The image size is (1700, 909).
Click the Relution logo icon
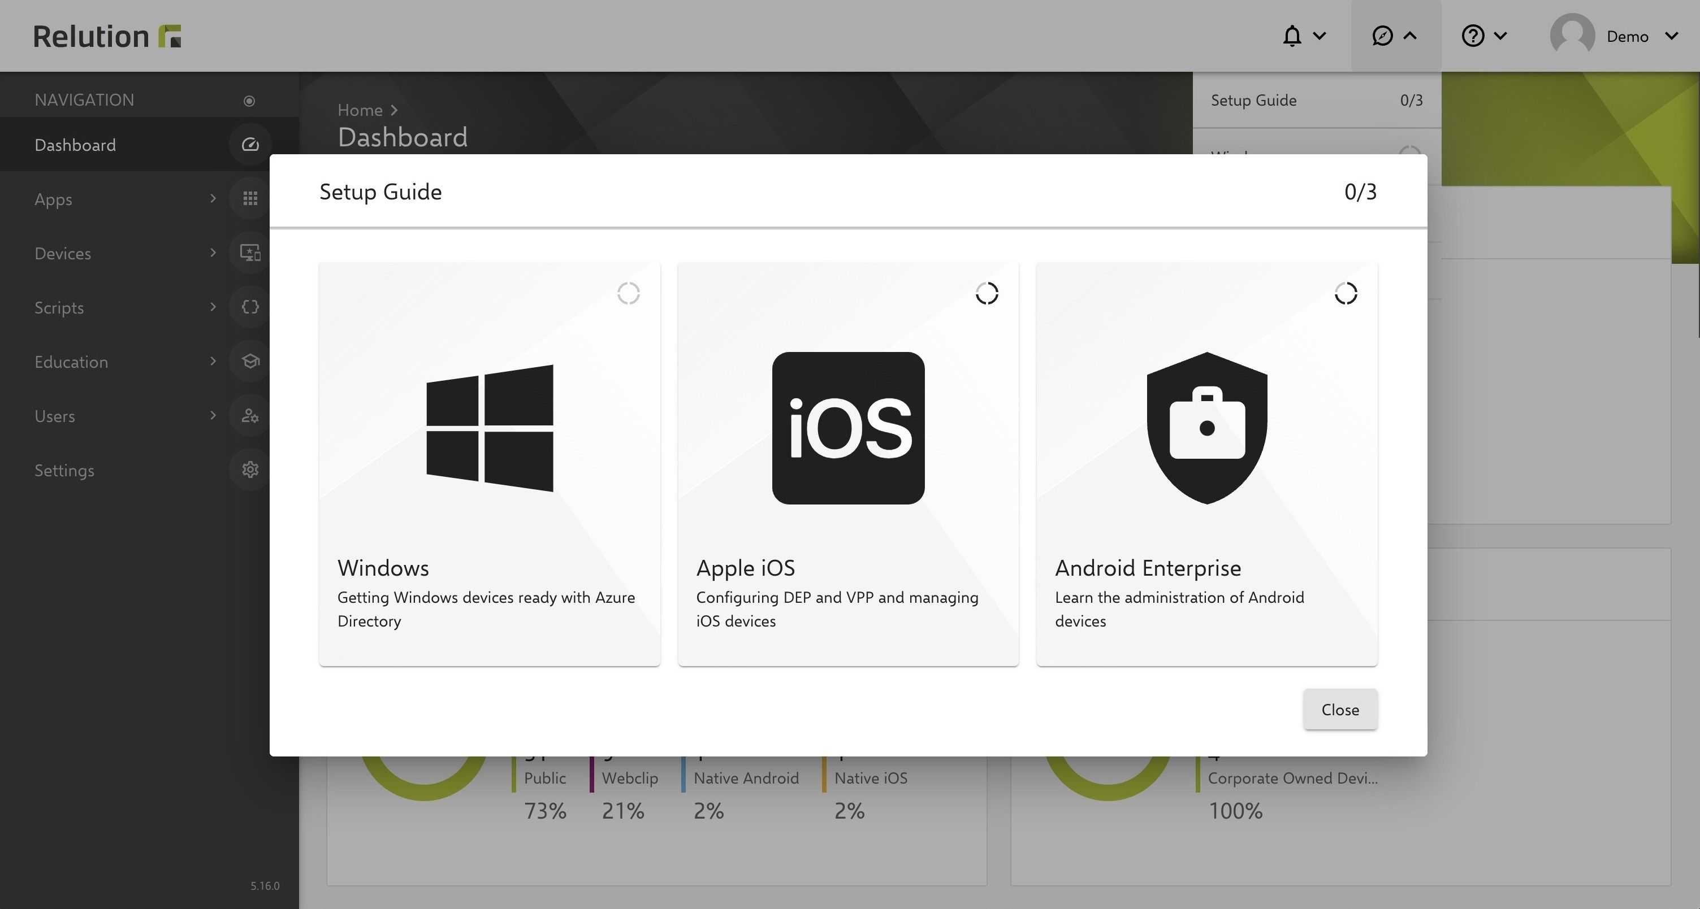pyautogui.click(x=170, y=34)
